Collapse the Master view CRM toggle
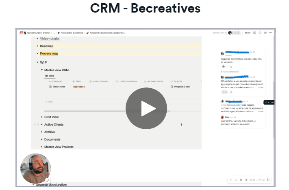The image size is (289, 190). [41, 70]
